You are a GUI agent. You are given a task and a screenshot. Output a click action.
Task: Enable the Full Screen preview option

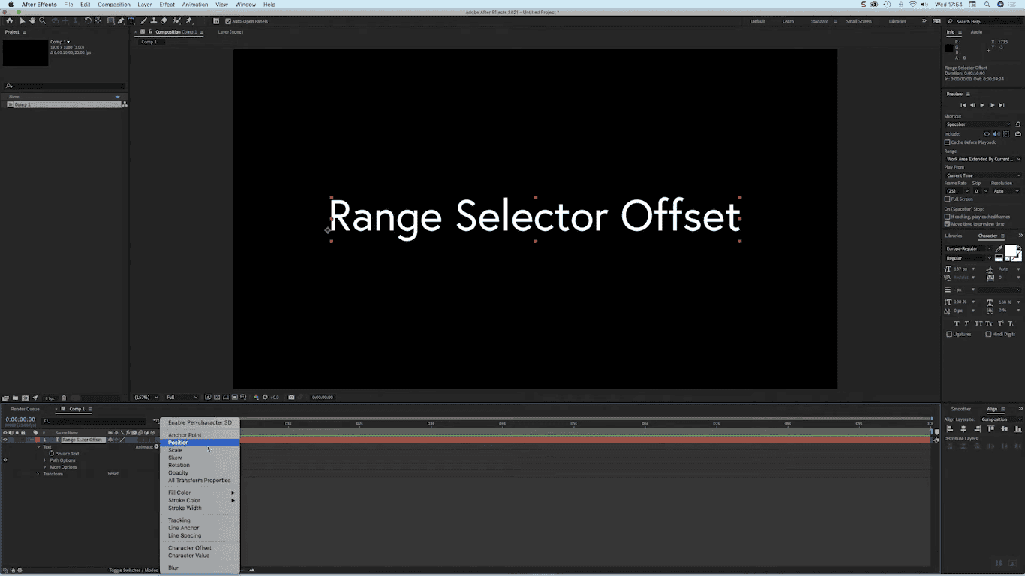947,199
